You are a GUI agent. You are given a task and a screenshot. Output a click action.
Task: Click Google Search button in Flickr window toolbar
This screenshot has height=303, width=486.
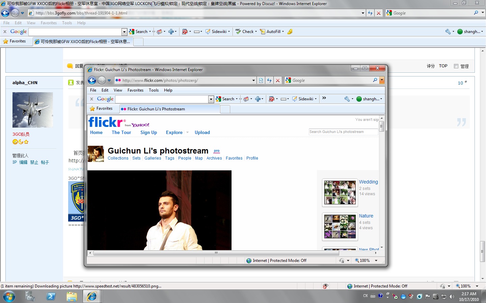click(227, 99)
